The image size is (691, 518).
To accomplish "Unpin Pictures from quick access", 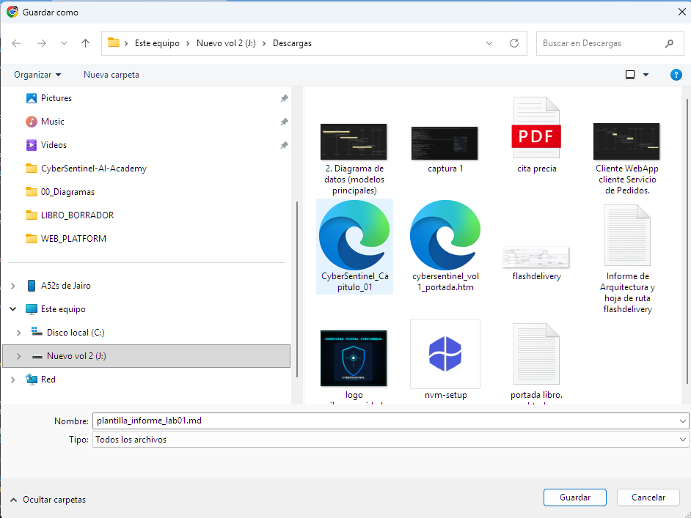I will click(x=284, y=98).
